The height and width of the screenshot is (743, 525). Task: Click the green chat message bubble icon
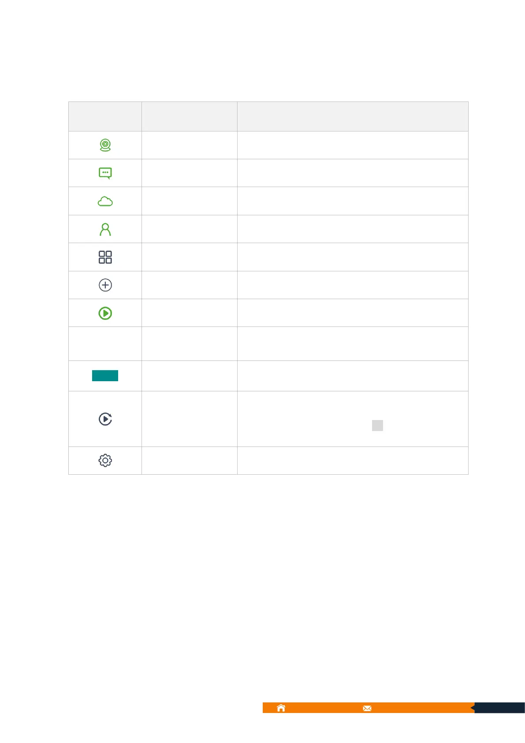click(105, 173)
